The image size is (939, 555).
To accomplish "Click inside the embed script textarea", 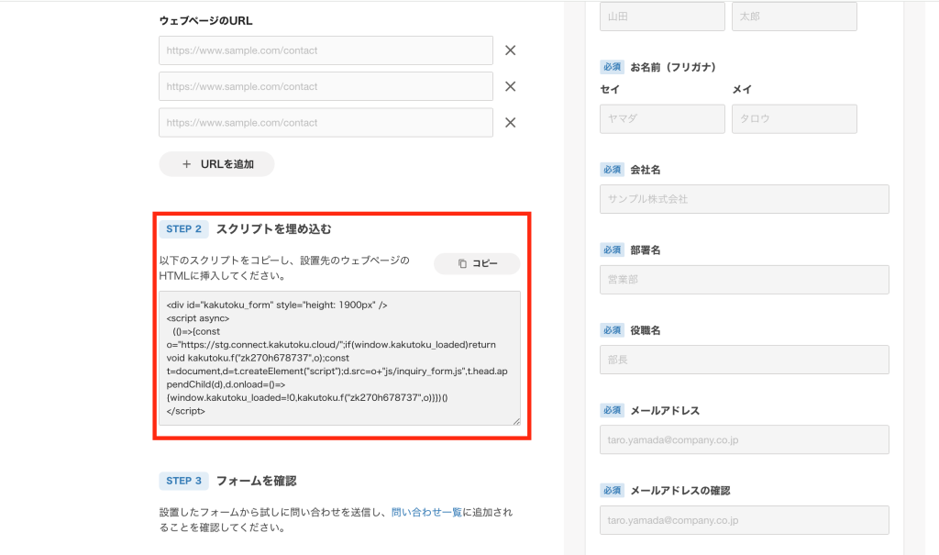I will click(339, 358).
